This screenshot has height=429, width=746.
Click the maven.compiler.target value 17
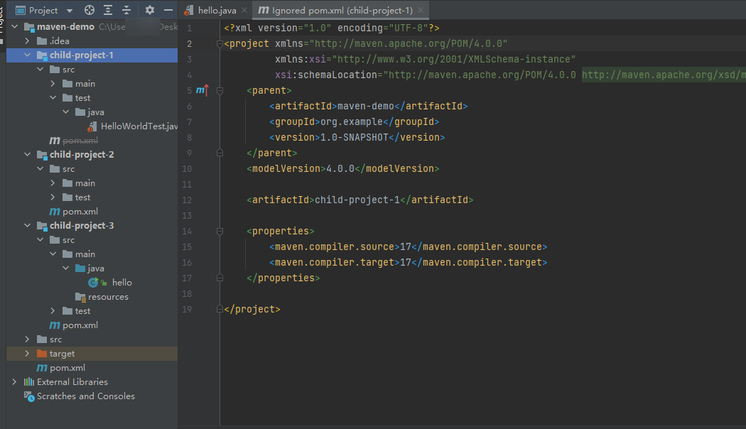pyautogui.click(x=406, y=263)
